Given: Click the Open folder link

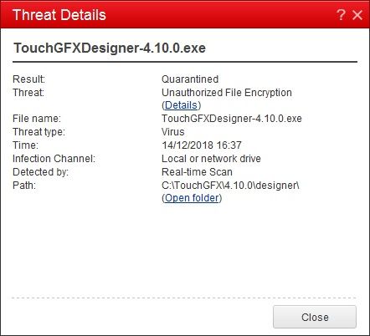Looking at the screenshot, I should (192, 198).
